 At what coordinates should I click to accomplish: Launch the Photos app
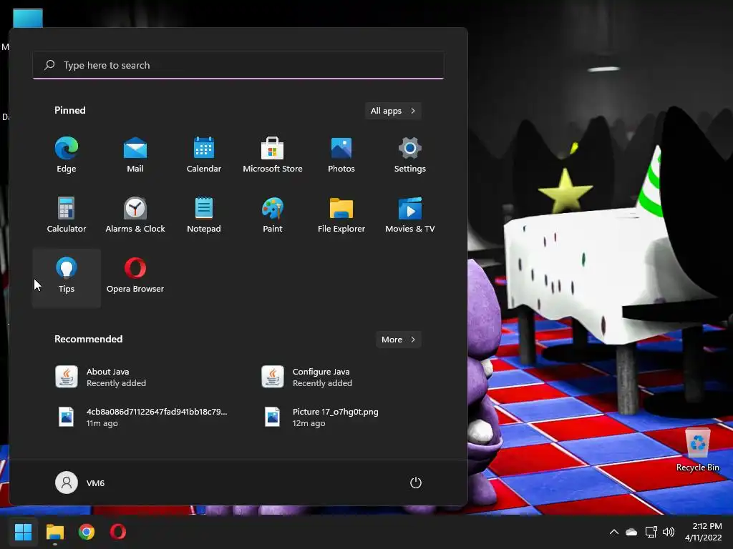coord(341,155)
